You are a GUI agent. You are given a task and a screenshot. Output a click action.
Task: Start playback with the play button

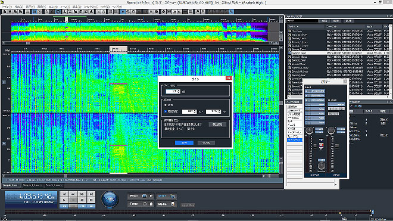[x=64, y=200]
